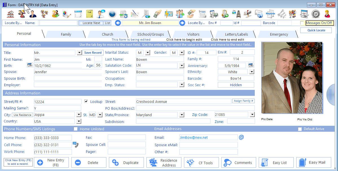
Task: Enable the Default Arrive checkbox
Action: point(300,129)
